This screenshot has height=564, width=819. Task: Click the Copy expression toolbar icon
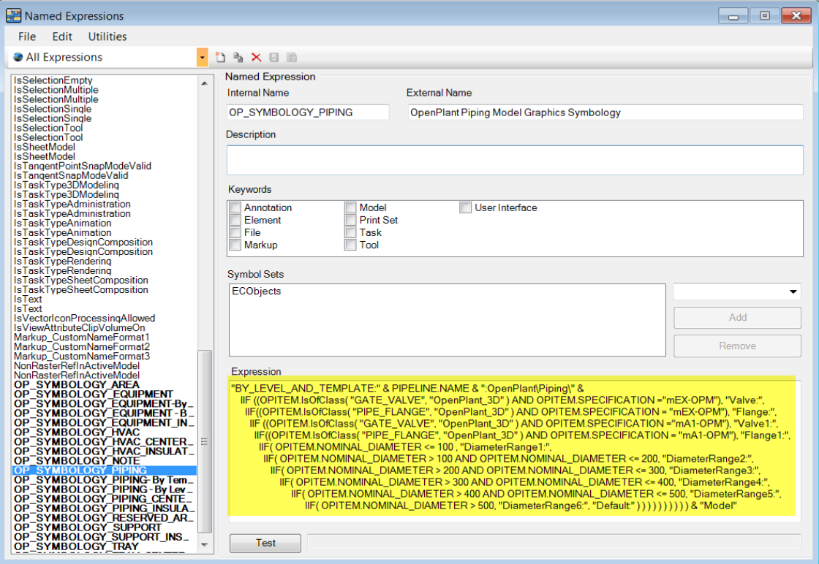coord(238,58)
